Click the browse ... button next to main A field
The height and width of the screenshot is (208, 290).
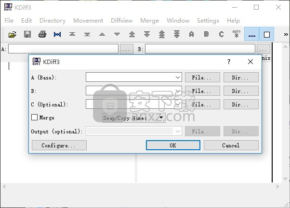(127, 49)
